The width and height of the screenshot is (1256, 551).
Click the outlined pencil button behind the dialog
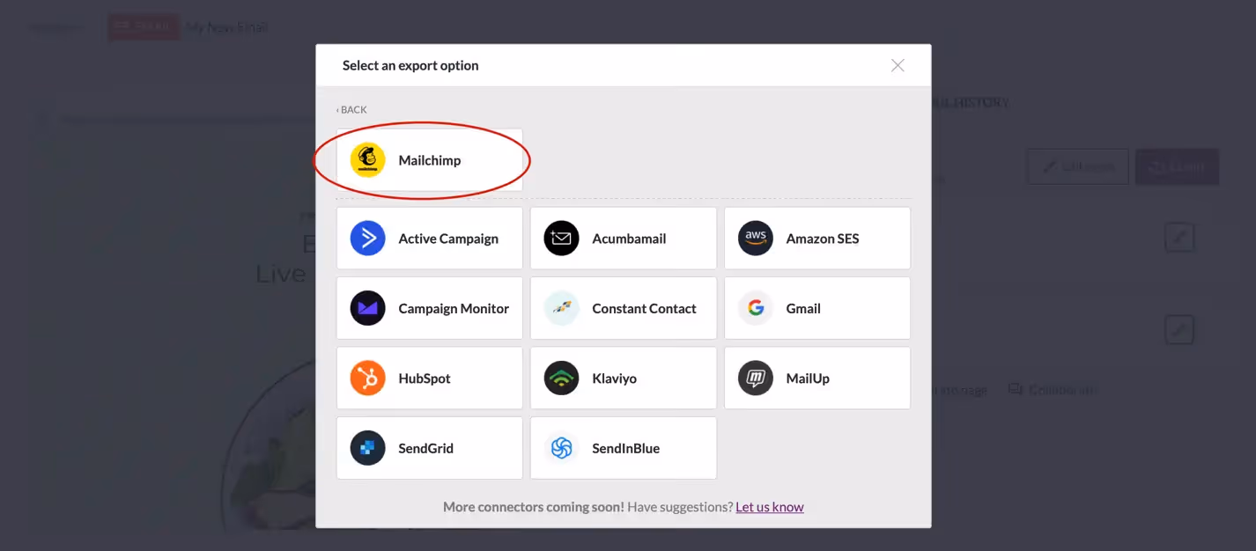click(1078, 166)
